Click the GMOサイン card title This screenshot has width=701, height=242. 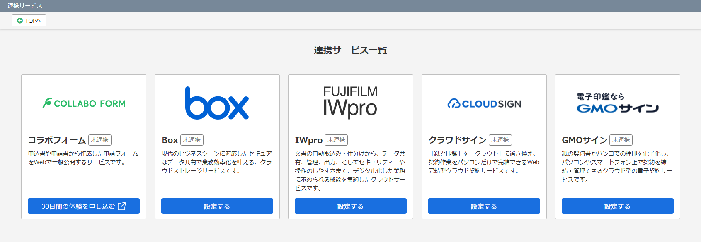[585, 140]
